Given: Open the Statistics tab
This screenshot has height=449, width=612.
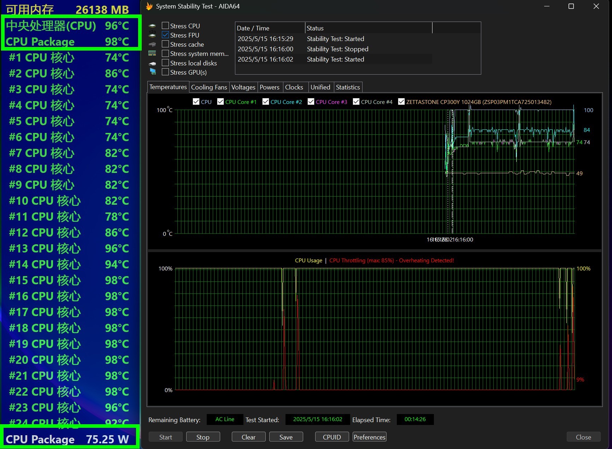Looking at the screenshot, I should pos(348,87).
